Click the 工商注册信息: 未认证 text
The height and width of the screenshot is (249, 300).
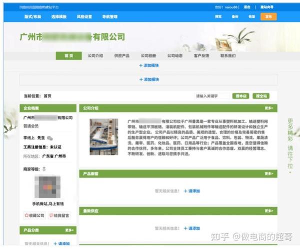(42, 147)
